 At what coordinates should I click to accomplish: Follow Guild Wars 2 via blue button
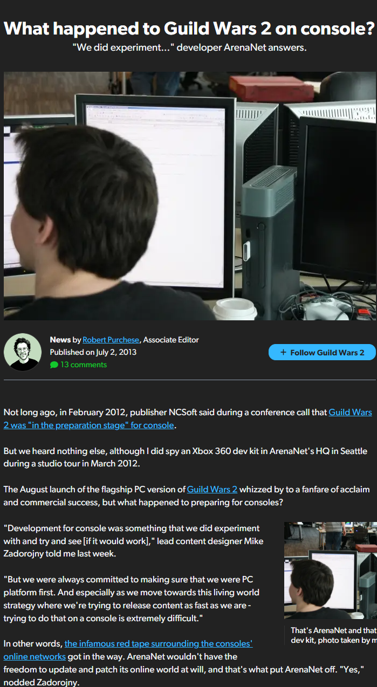pos(322,352)
